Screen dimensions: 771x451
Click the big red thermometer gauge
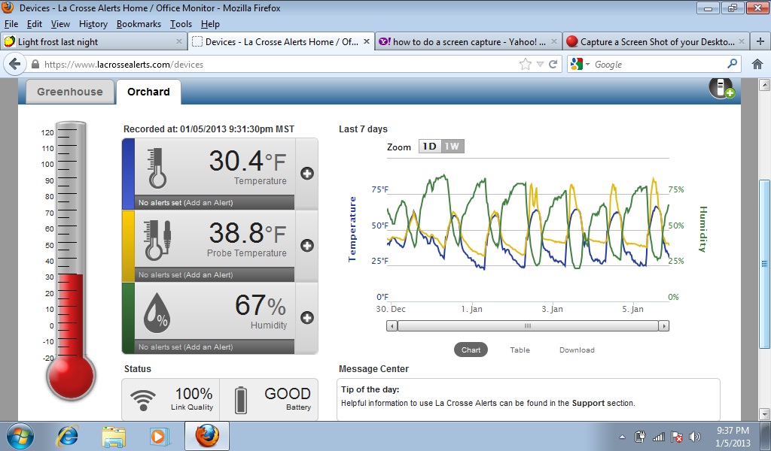(x=71, y=260)
